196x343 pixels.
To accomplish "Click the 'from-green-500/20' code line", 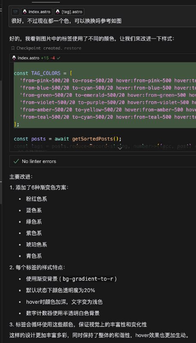I will tap(108, 95).
